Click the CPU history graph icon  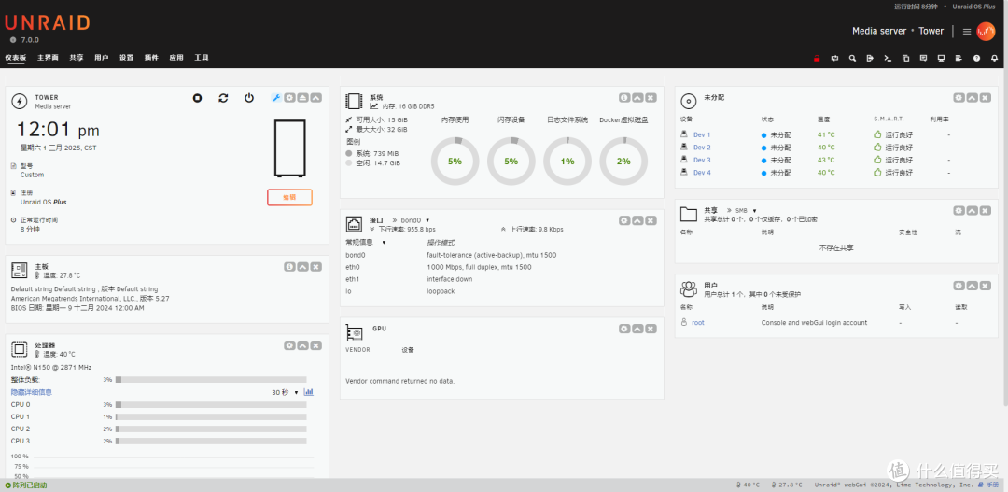pyautogui.click(x=308, y=392)
